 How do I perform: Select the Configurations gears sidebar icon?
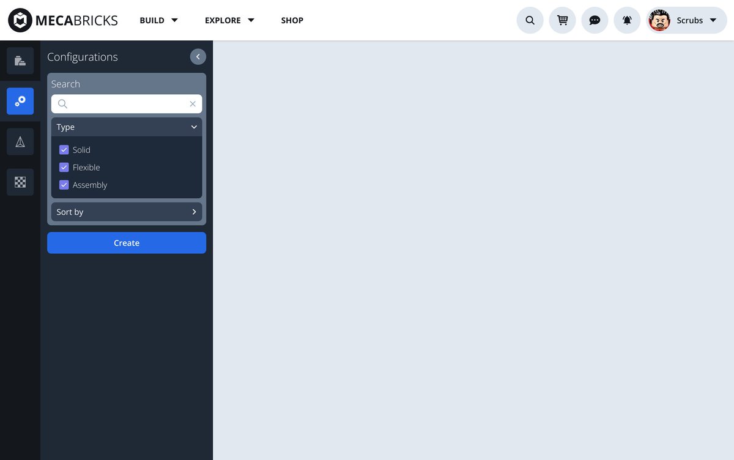click(20, 101)
